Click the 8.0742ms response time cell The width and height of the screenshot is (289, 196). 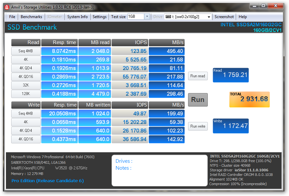(60, 51)
